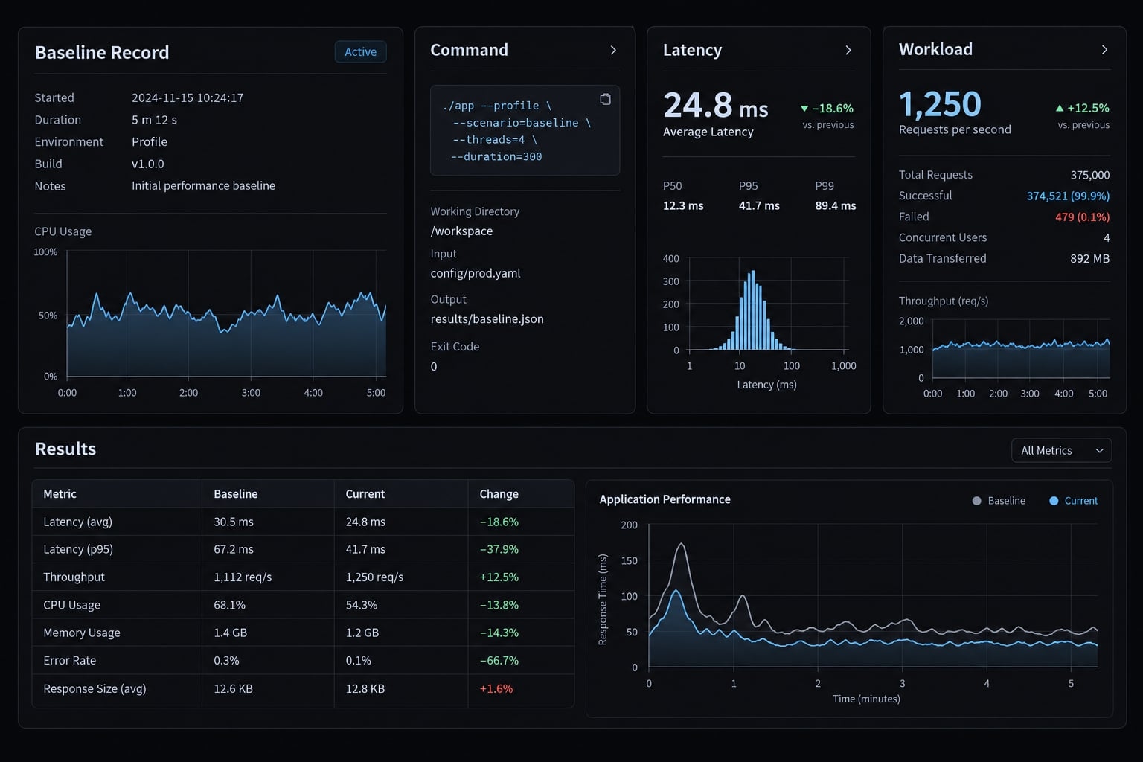Click the +1.6% change value

496,688
